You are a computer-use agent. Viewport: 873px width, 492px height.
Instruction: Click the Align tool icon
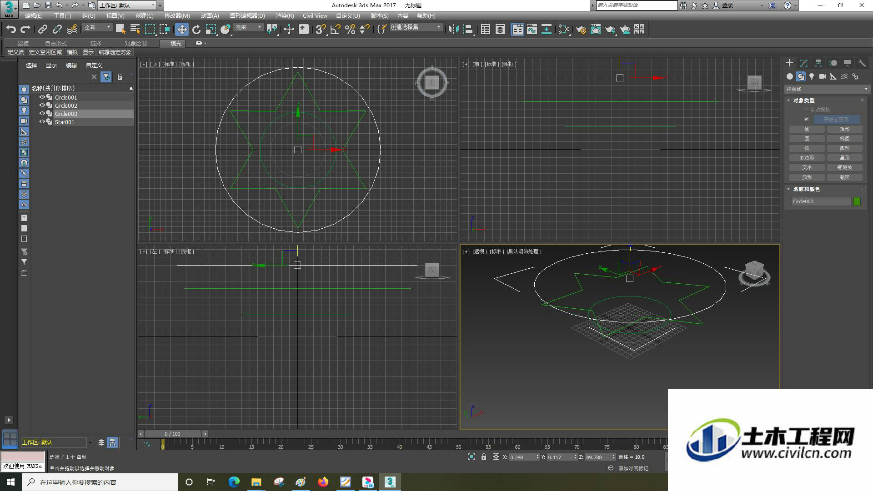click(x=468, y=30)
